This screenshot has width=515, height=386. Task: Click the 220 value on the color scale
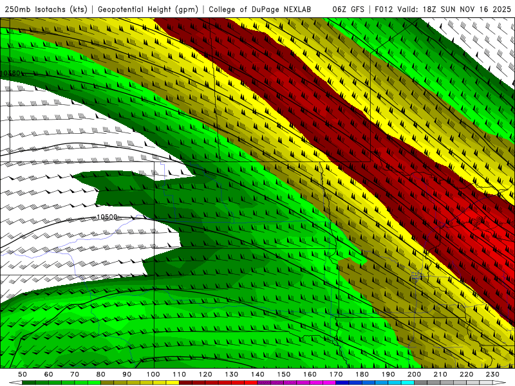[467, 374]
